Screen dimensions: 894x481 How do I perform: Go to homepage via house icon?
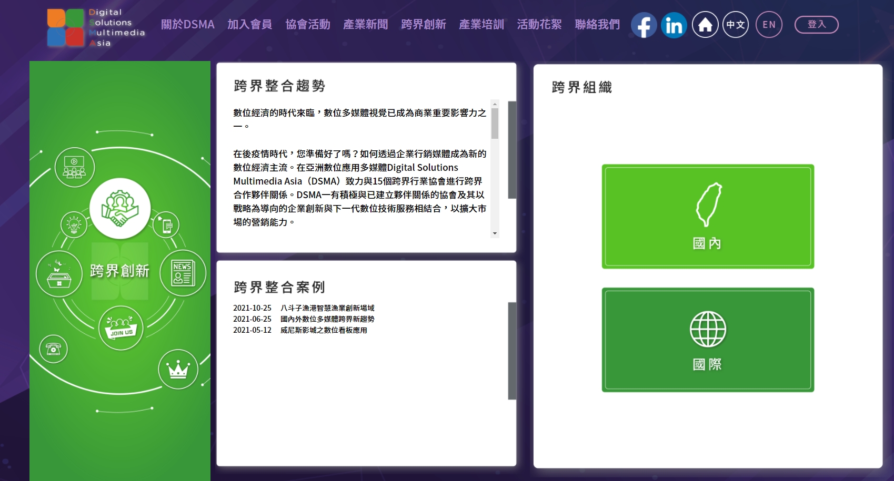pyautogui.click(x=705, y=25)
